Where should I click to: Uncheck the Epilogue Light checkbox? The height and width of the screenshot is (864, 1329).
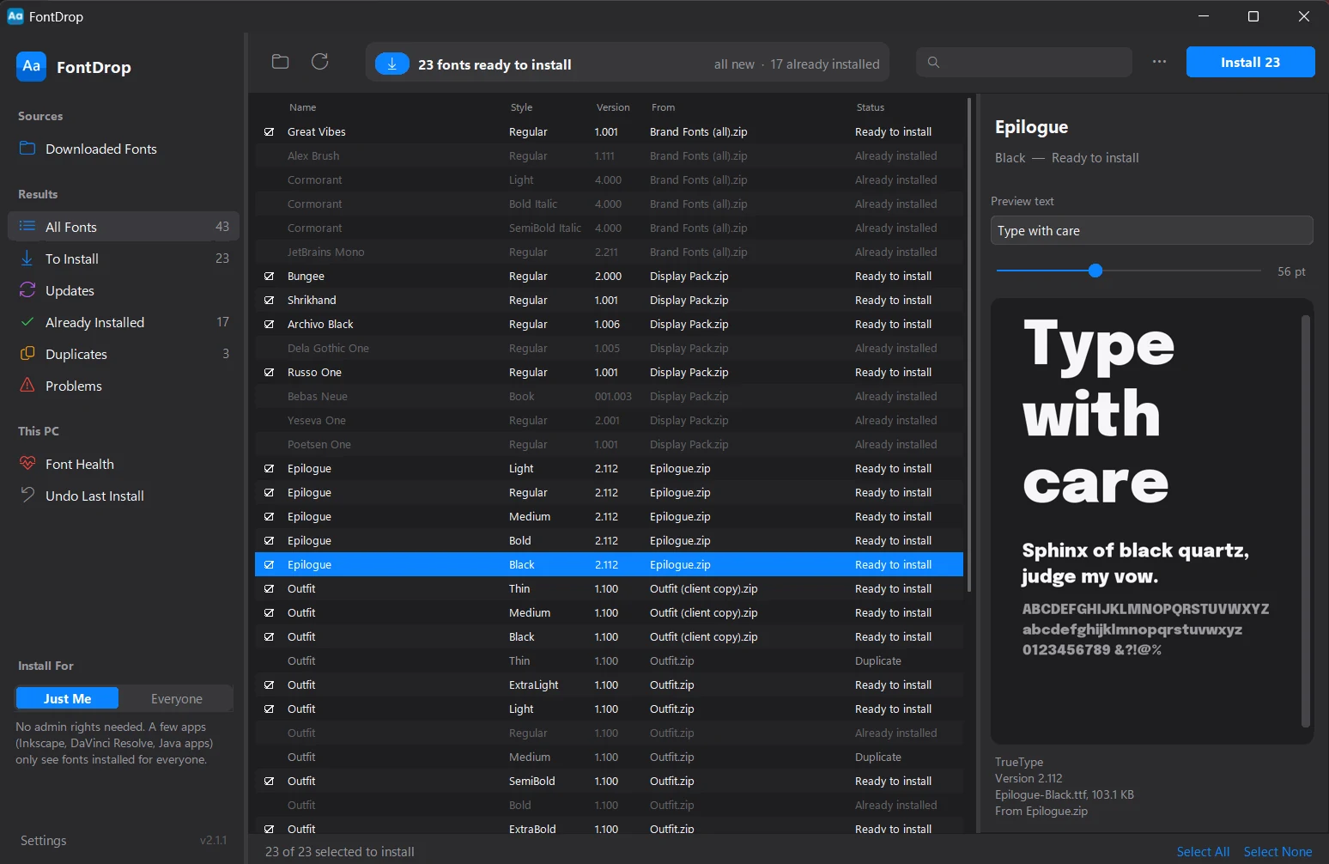(x=270, y=469)
